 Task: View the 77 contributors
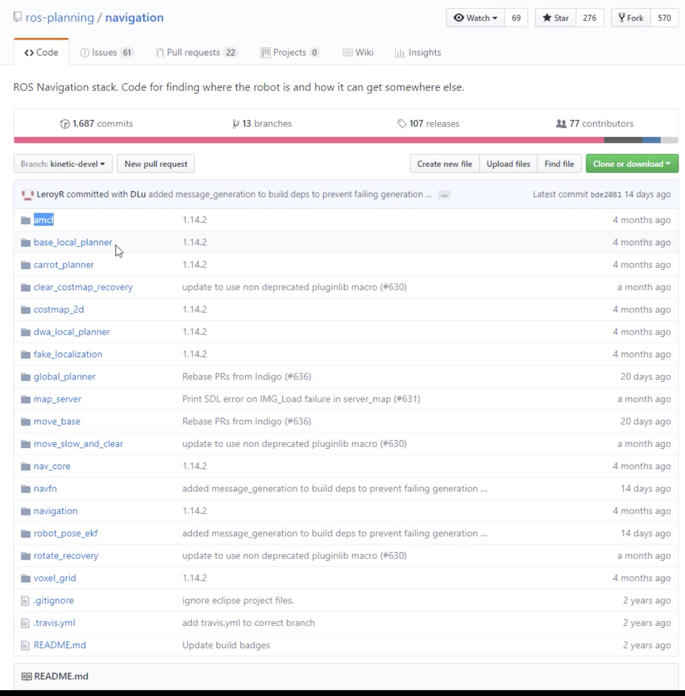(x=595, y=124)
